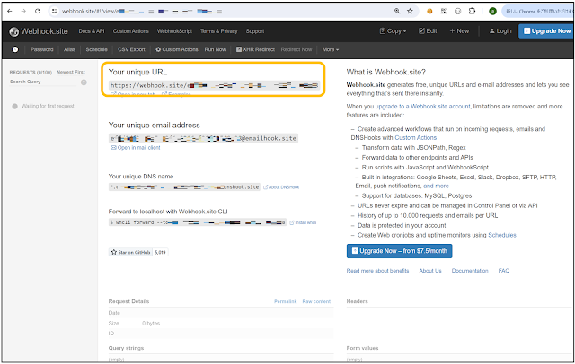Click CSV Export
The image size is (575, 364).
point(131,49)
